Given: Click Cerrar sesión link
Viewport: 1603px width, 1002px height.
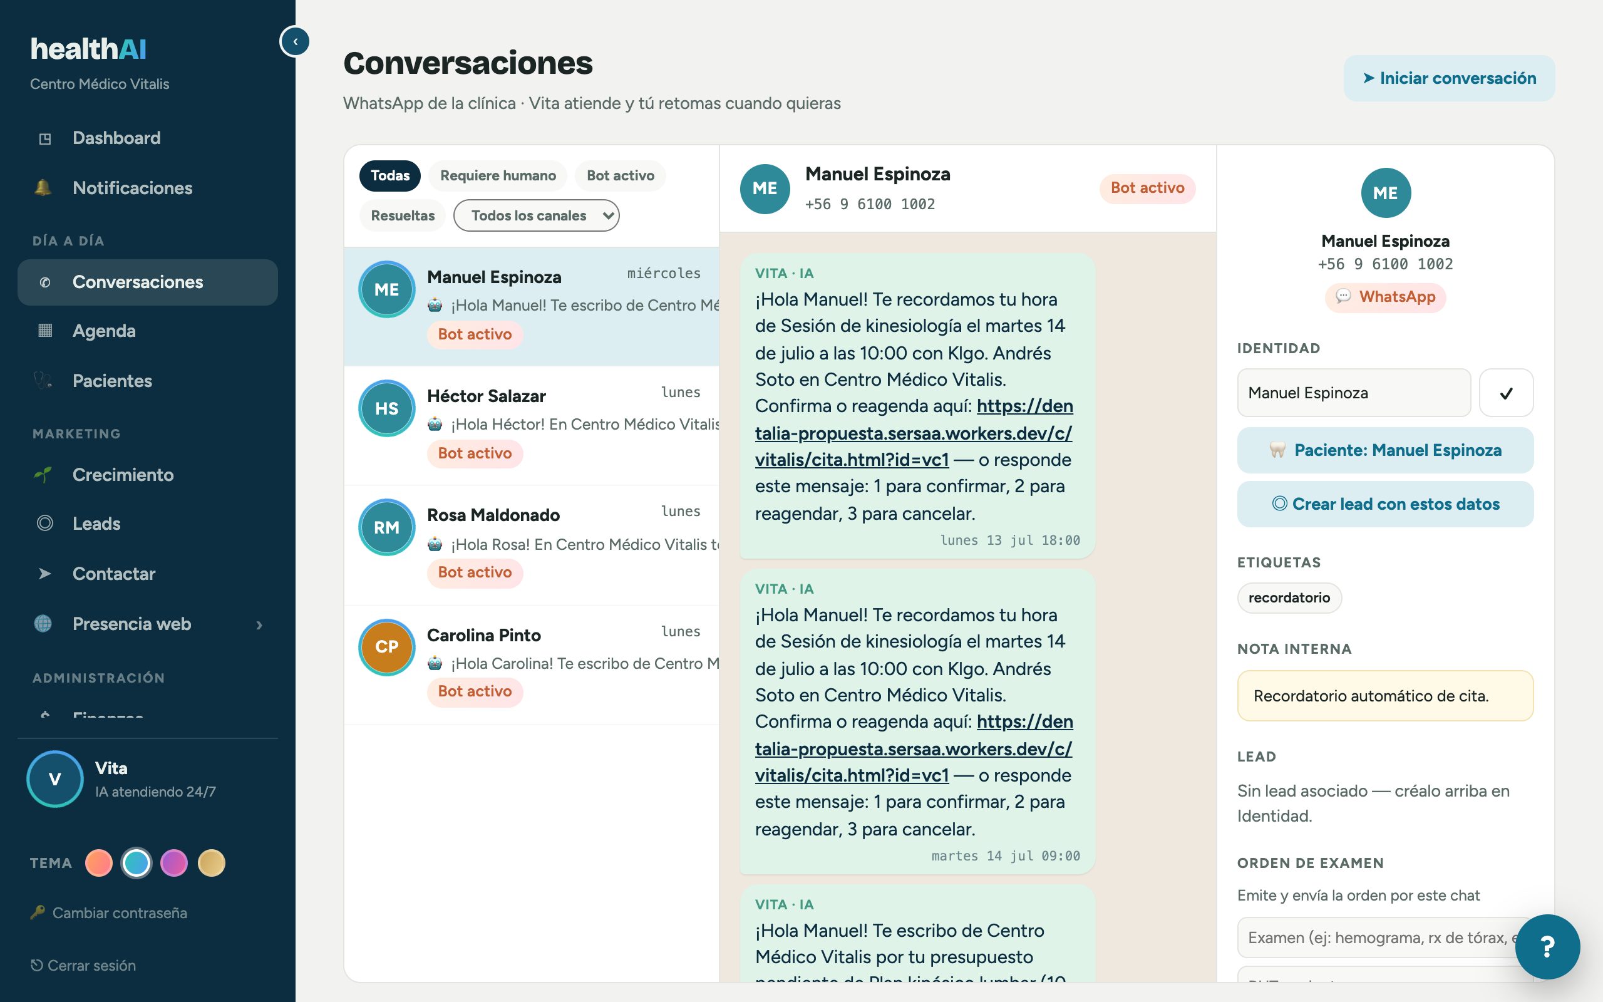Looking at the screenshot, I should click(x=83, y=966).
